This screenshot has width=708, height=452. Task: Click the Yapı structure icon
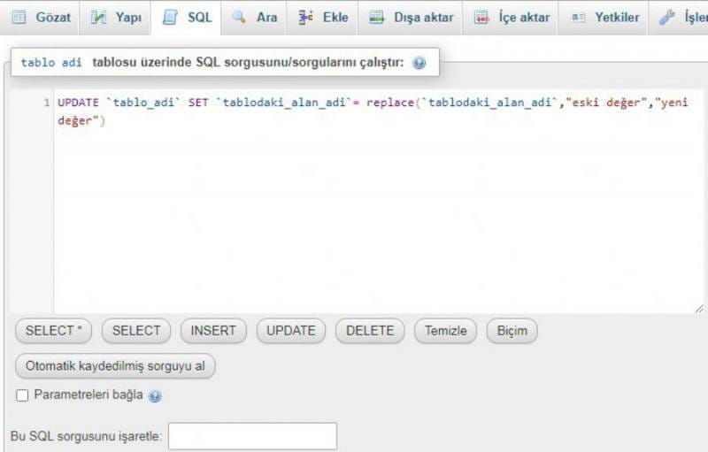(x=98, y=17)
